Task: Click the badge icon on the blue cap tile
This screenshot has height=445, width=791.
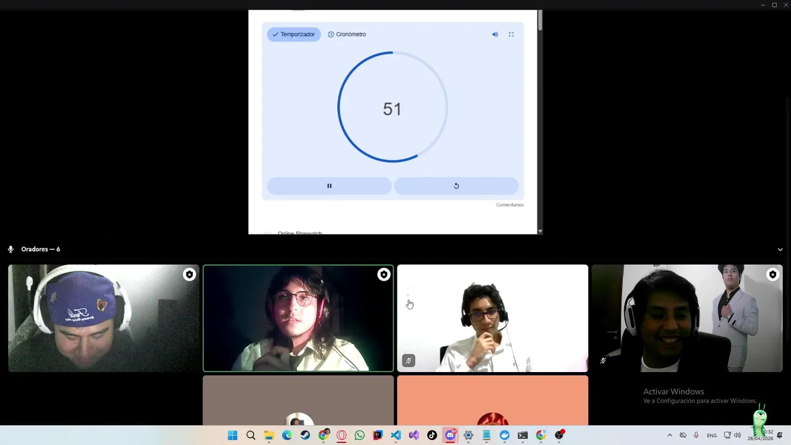Action: pyautogui.click(x=189, y=274)
